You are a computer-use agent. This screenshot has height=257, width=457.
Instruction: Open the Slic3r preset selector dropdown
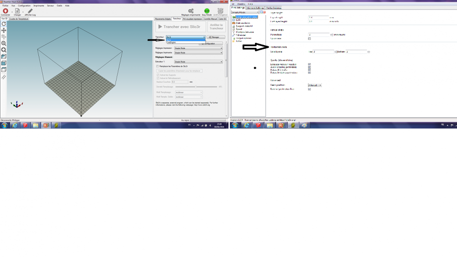(x=245, y=12)
